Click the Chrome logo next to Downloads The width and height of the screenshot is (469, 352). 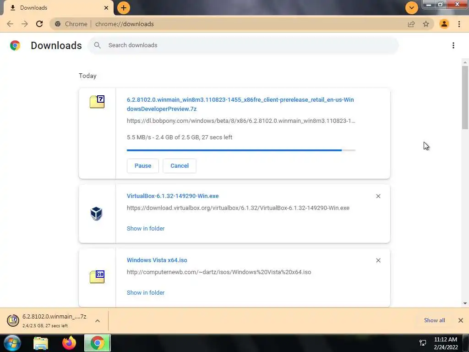15,45
